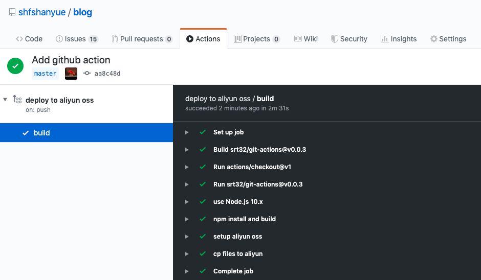Switch to the Pull requests tab
The width and height of the screenshot is (481, 280).
pos(142,39)
